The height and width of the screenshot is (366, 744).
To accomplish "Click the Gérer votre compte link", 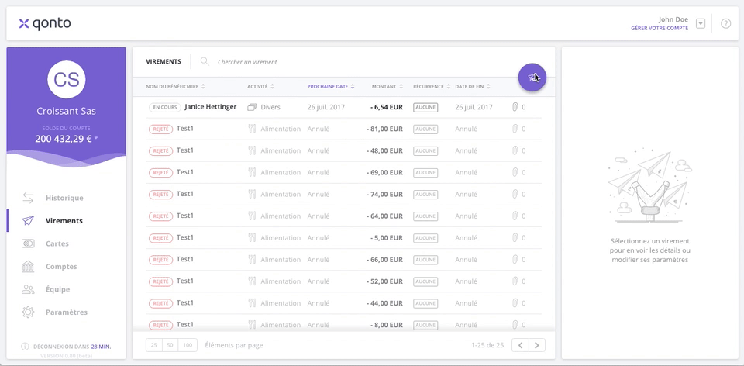I will [x=659, y=29].
